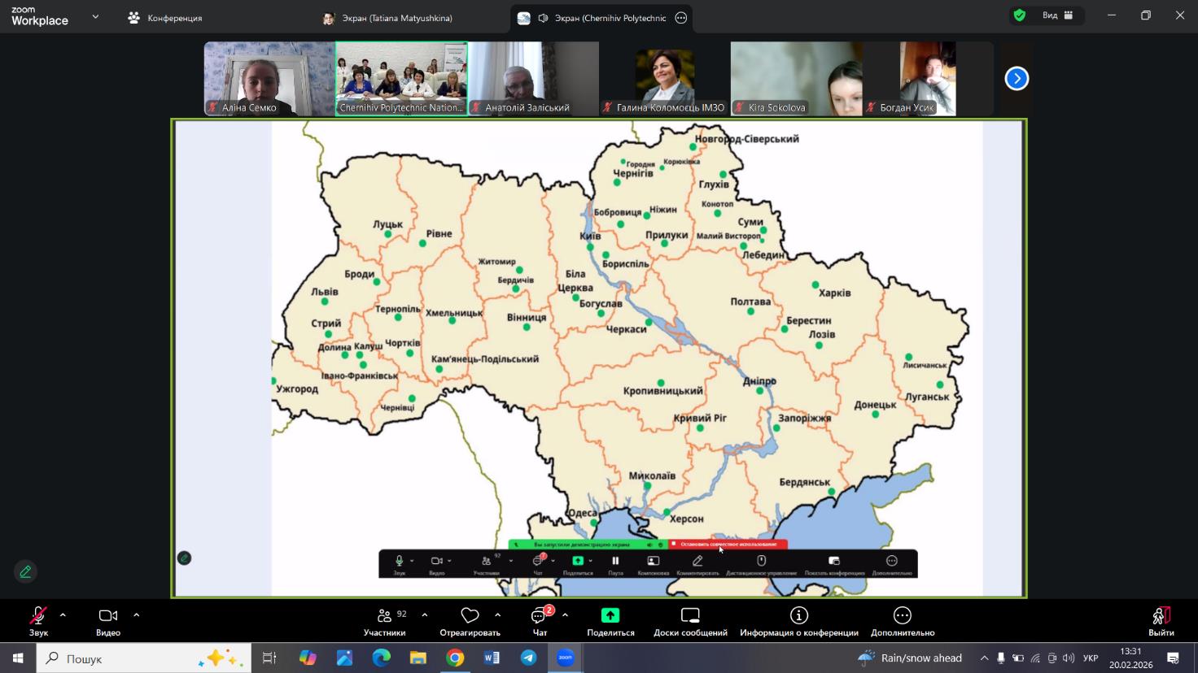
Task: Open the Чат chat panel
Action: 539,621
